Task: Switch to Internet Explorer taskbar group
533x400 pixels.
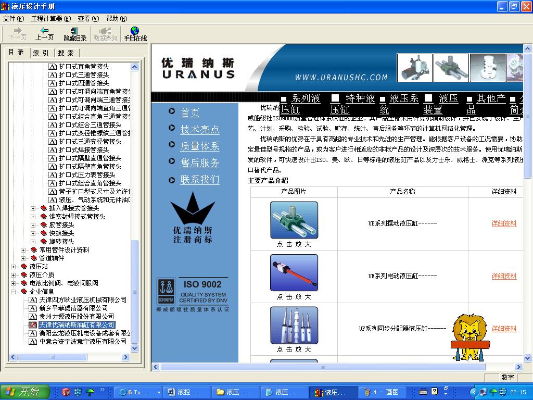Action: [x=137, y=392]
